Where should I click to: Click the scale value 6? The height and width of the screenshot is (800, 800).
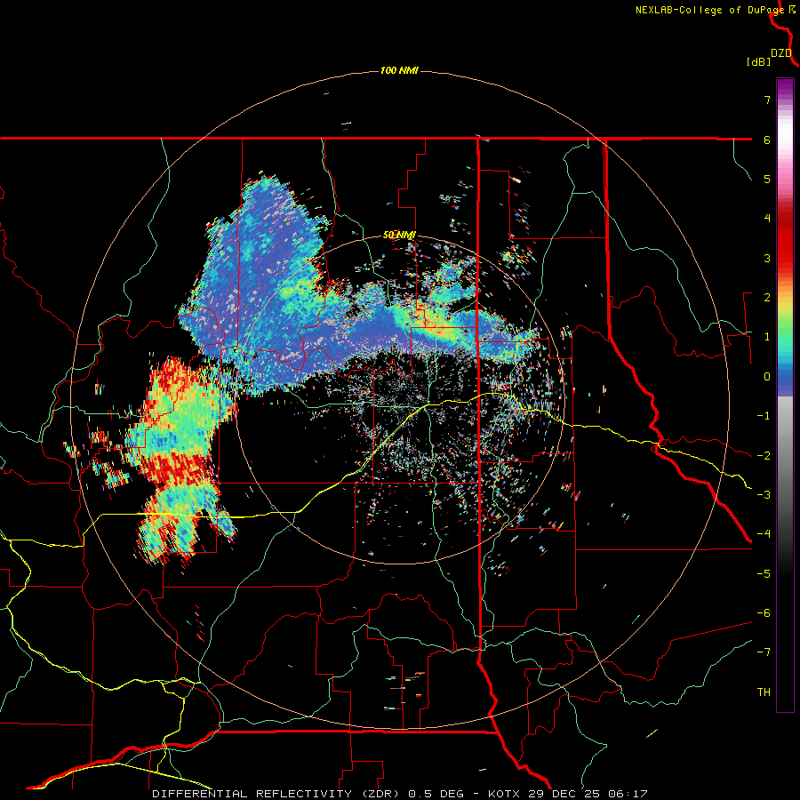(x=767, y=140)
